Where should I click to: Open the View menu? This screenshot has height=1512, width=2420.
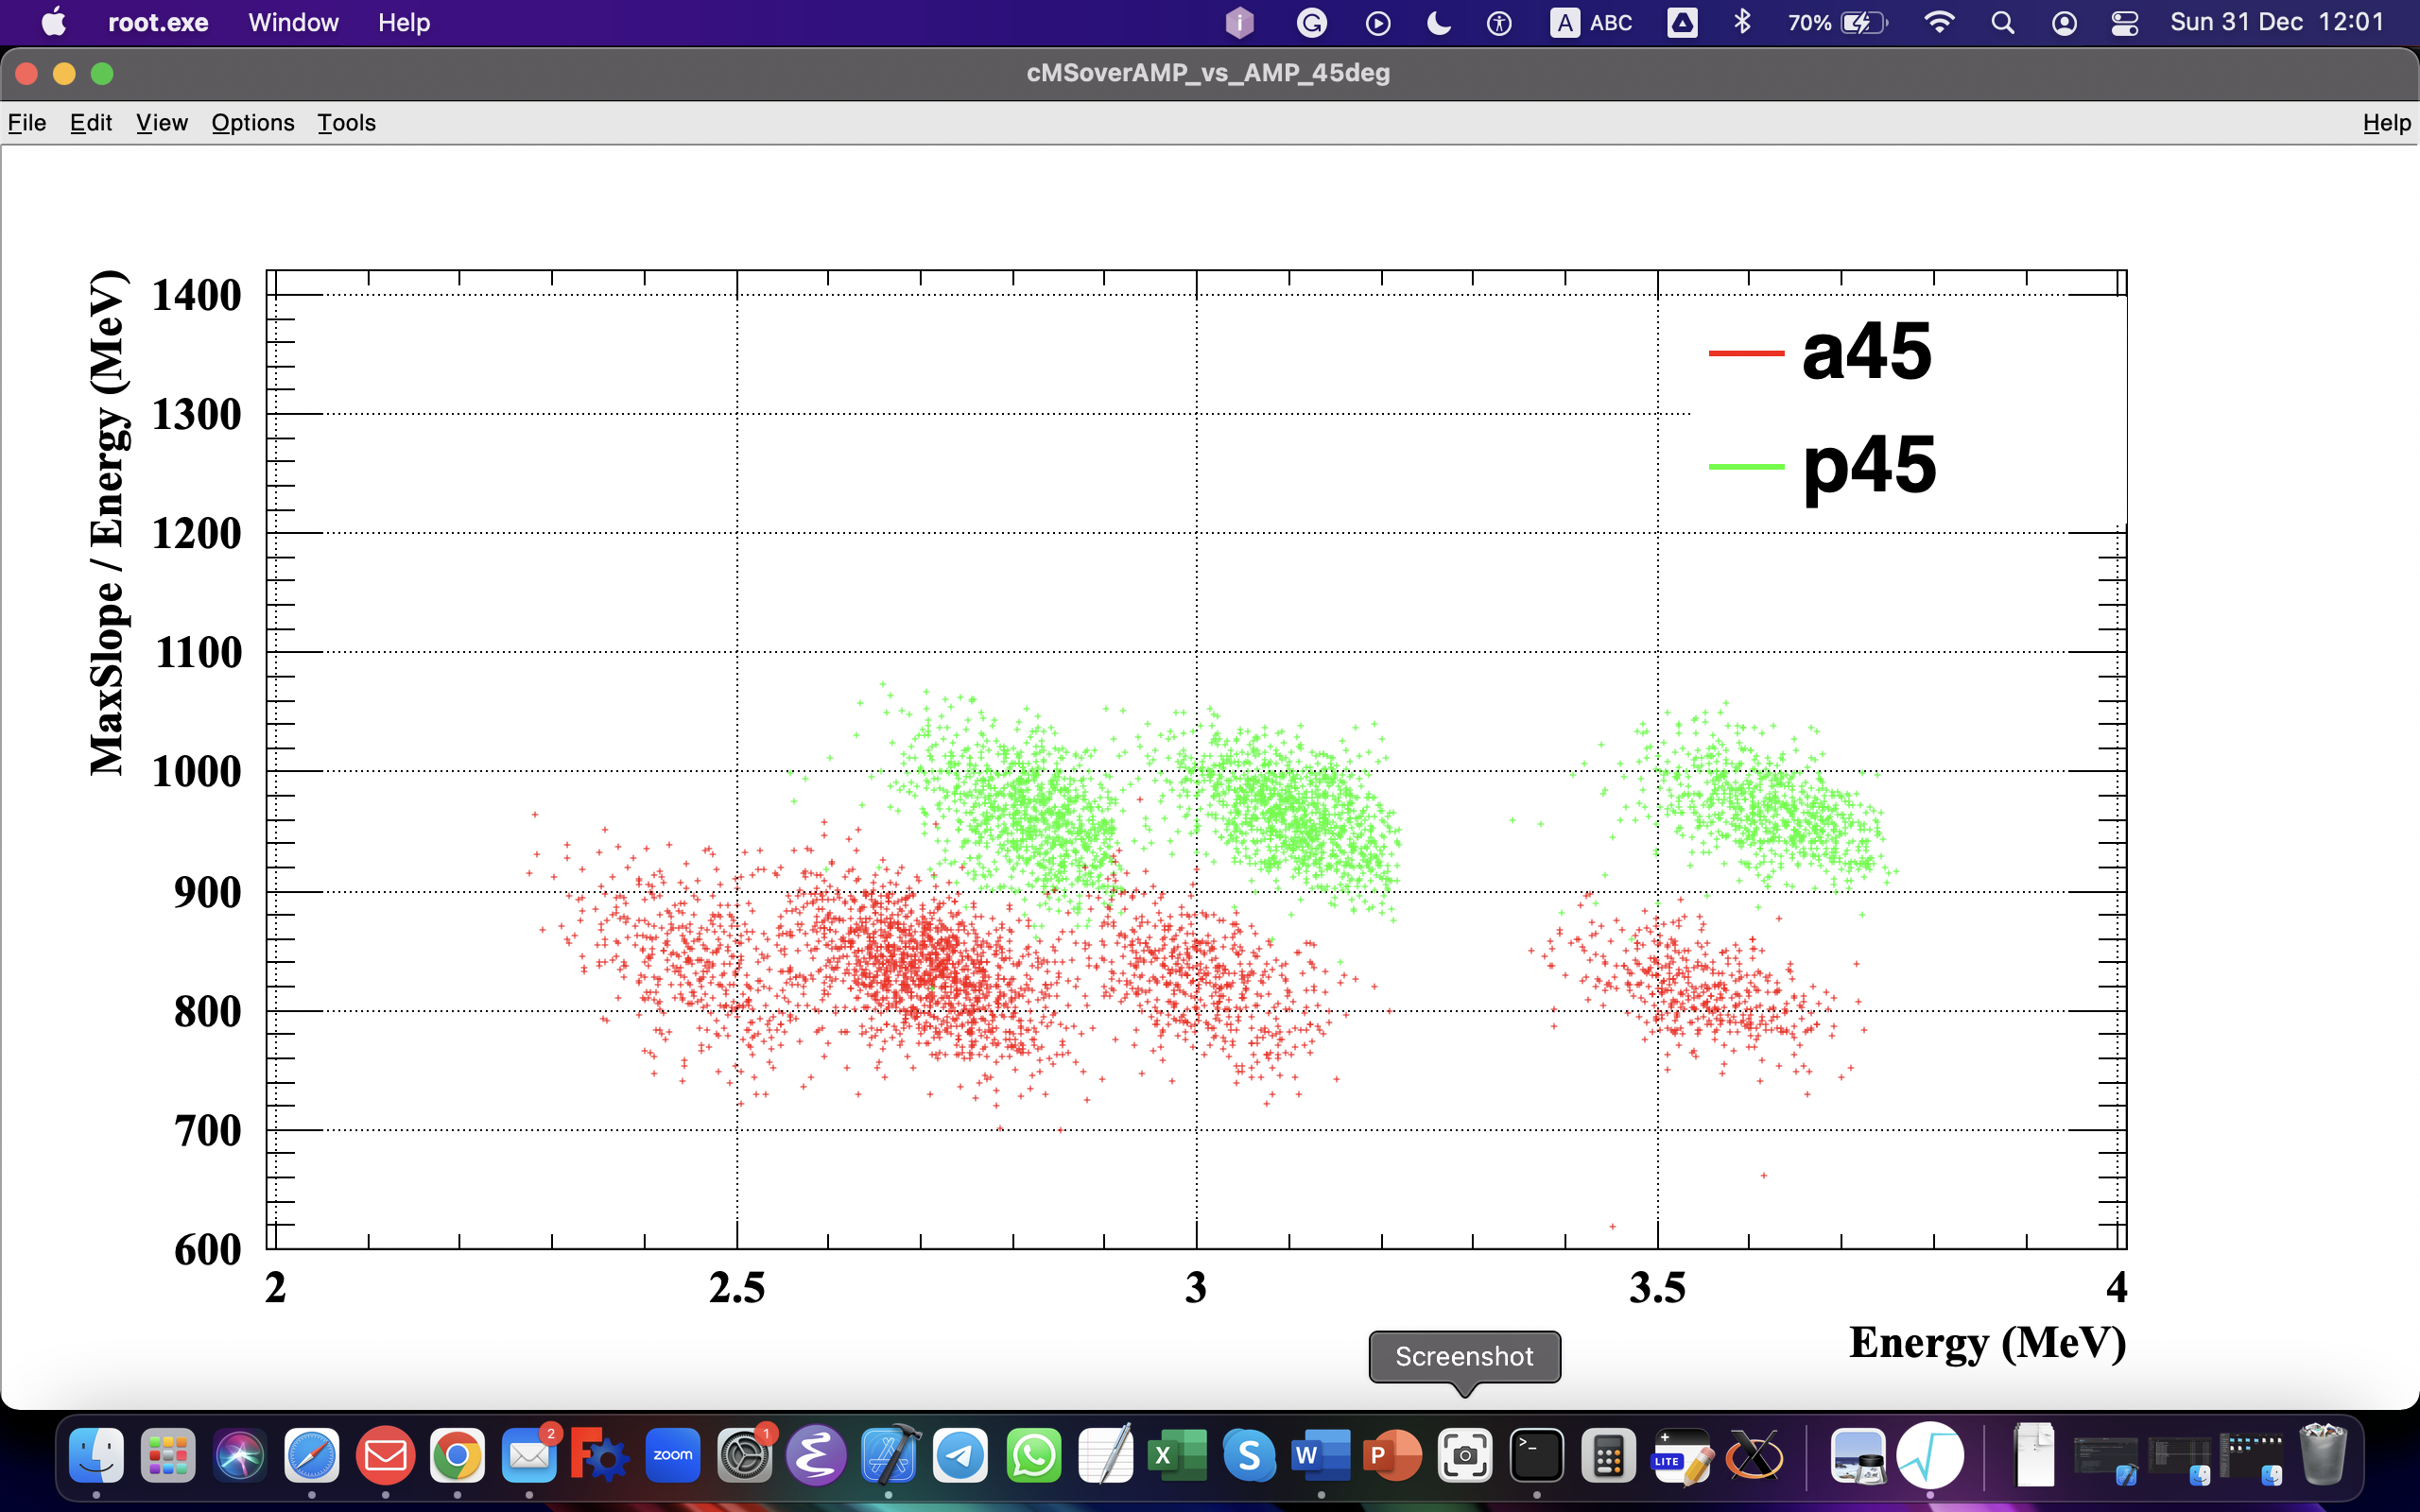click(x=162, y=122)
